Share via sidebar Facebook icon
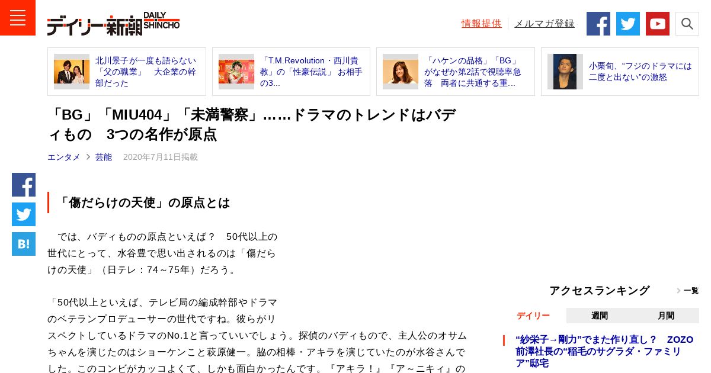 pyautogui.click(x=24, y=185)
